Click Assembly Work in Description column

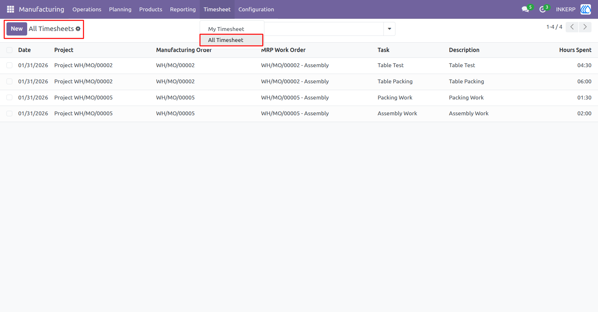click(x=469, y=113)
